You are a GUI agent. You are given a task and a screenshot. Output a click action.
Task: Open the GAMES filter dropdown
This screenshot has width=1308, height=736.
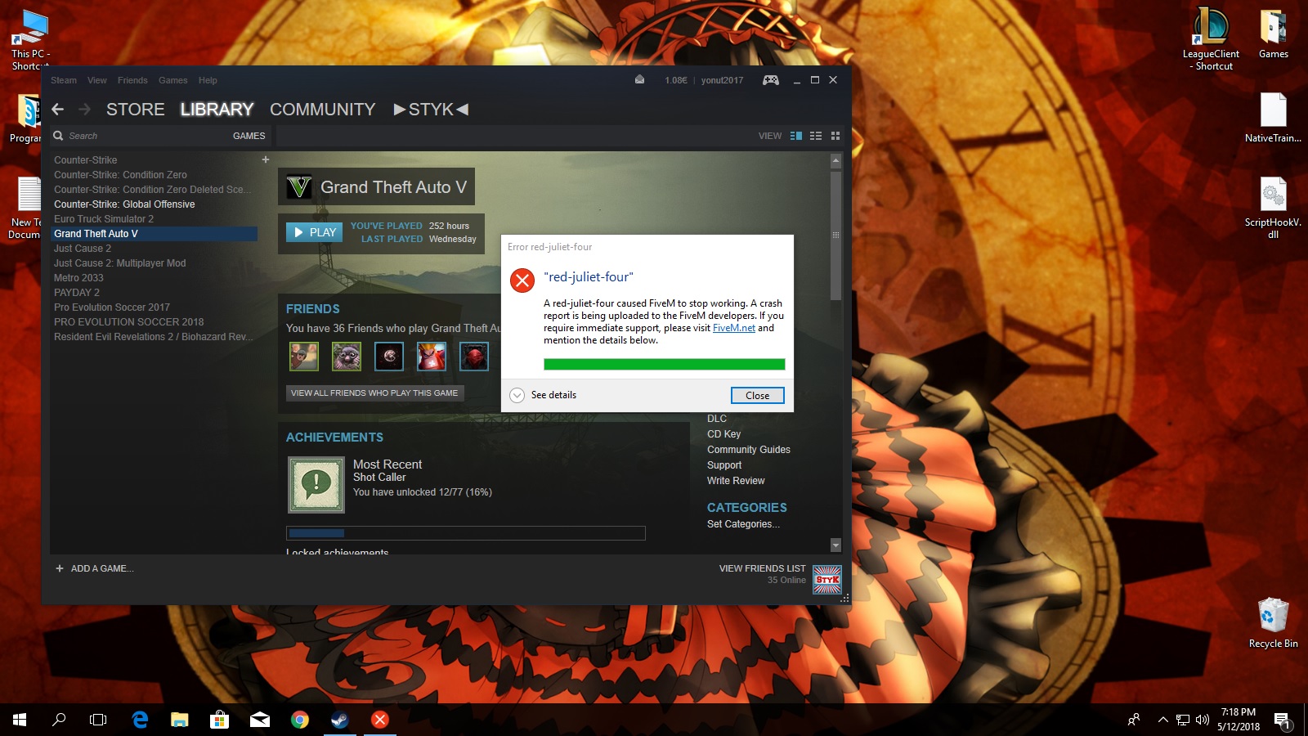[x=249, y=136]
